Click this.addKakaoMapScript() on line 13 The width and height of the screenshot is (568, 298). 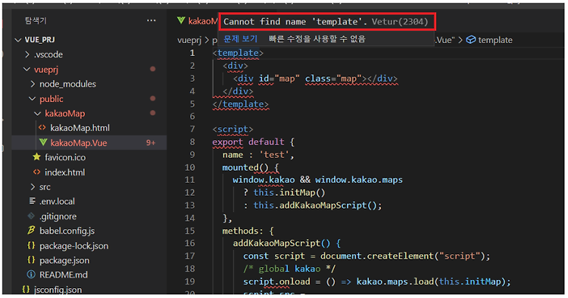(315, 206)
